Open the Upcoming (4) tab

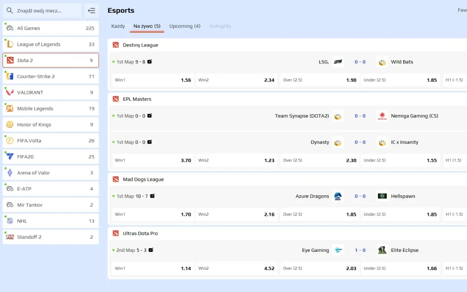[x=185, y=26]
